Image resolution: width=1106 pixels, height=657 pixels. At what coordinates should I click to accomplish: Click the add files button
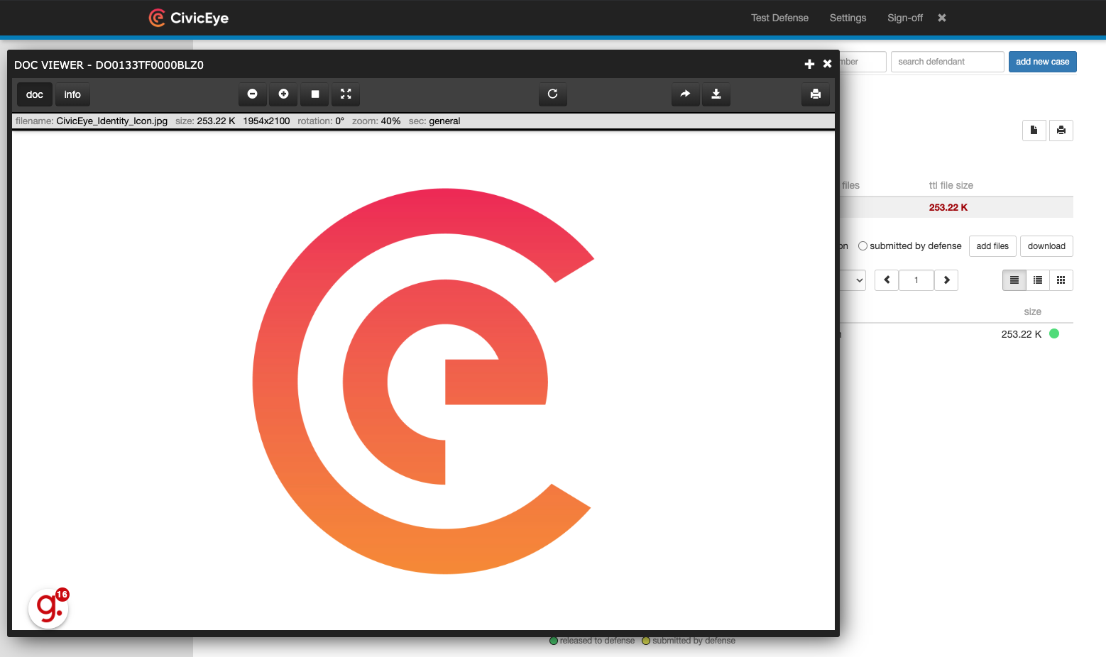pyautogui.click(x=992, y=246)
